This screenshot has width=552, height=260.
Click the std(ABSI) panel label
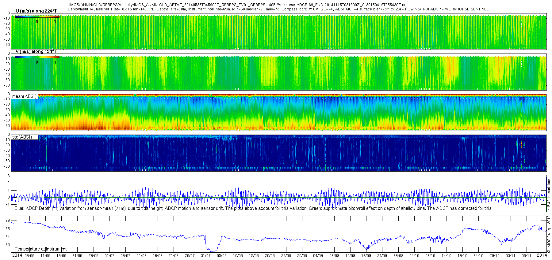tap(22, 137)
